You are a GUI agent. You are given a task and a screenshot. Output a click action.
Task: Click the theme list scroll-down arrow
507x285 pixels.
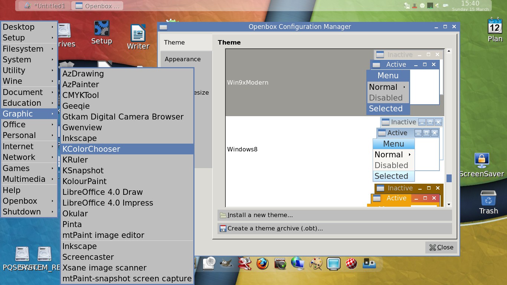coord(449,204)
